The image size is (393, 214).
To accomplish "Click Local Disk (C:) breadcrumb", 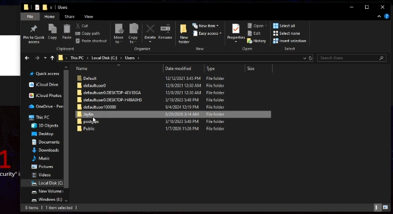I will pyautogui.click(x=104, y=58).
